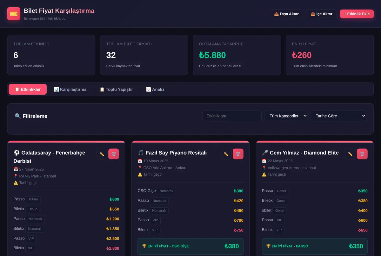Delete the Fazıl Say Piyano Resitali event
The width and height of the screenshot is (381, 256).
[x=238, y=154]
